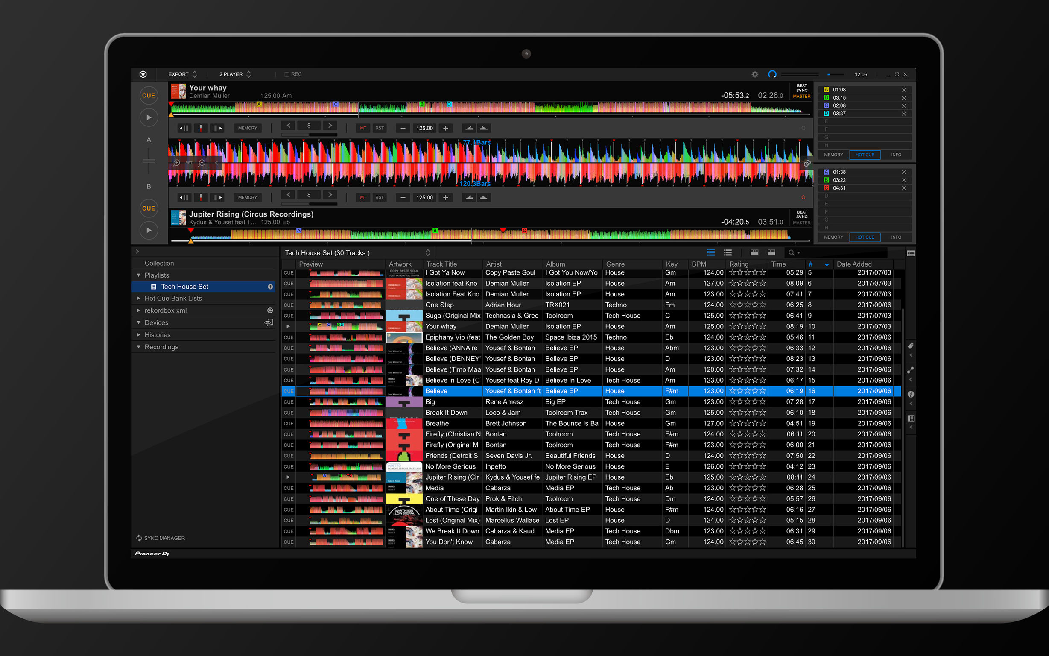This screenshot has width=1049, height=656.
Task: Click the blue circular sync status icon
Action: [772, 74]
